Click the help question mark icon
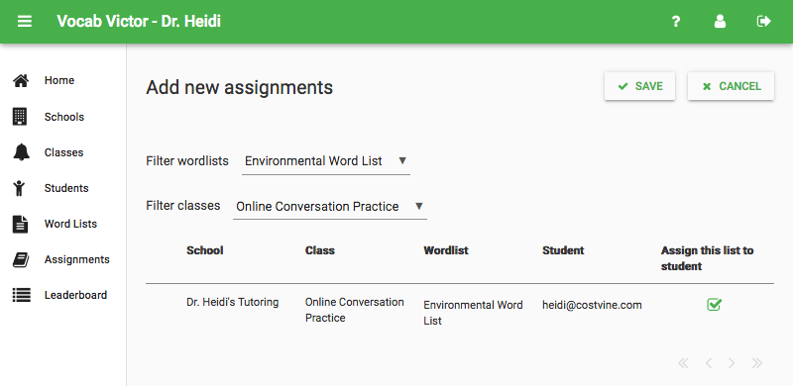793x386 pixels. (675, 21)
